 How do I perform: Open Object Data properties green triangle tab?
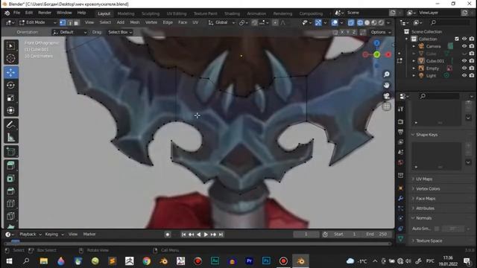(401, 239)
